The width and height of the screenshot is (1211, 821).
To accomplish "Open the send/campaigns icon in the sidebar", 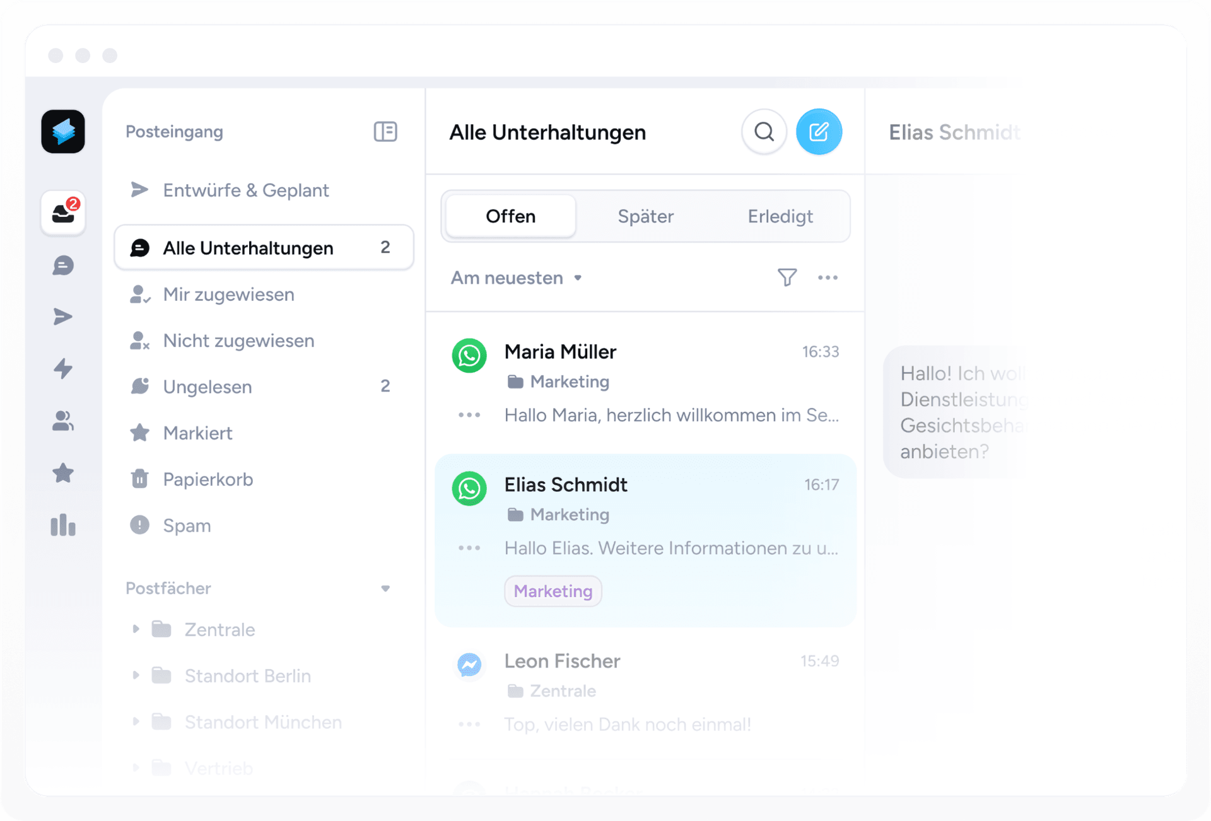I will click(63, 317).
